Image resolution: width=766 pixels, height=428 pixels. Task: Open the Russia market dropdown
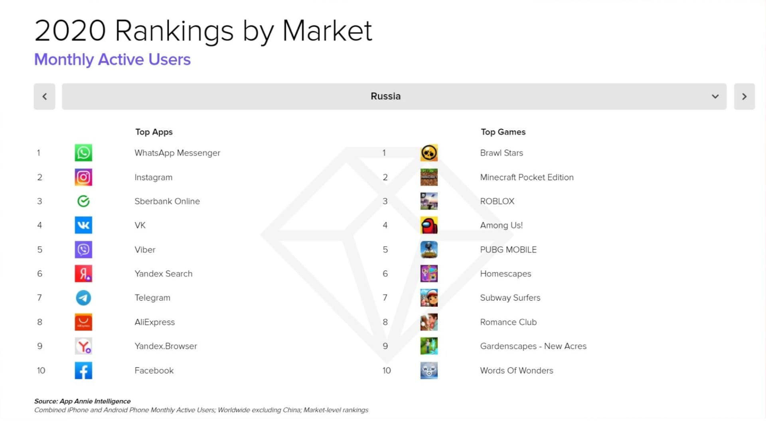385,96
